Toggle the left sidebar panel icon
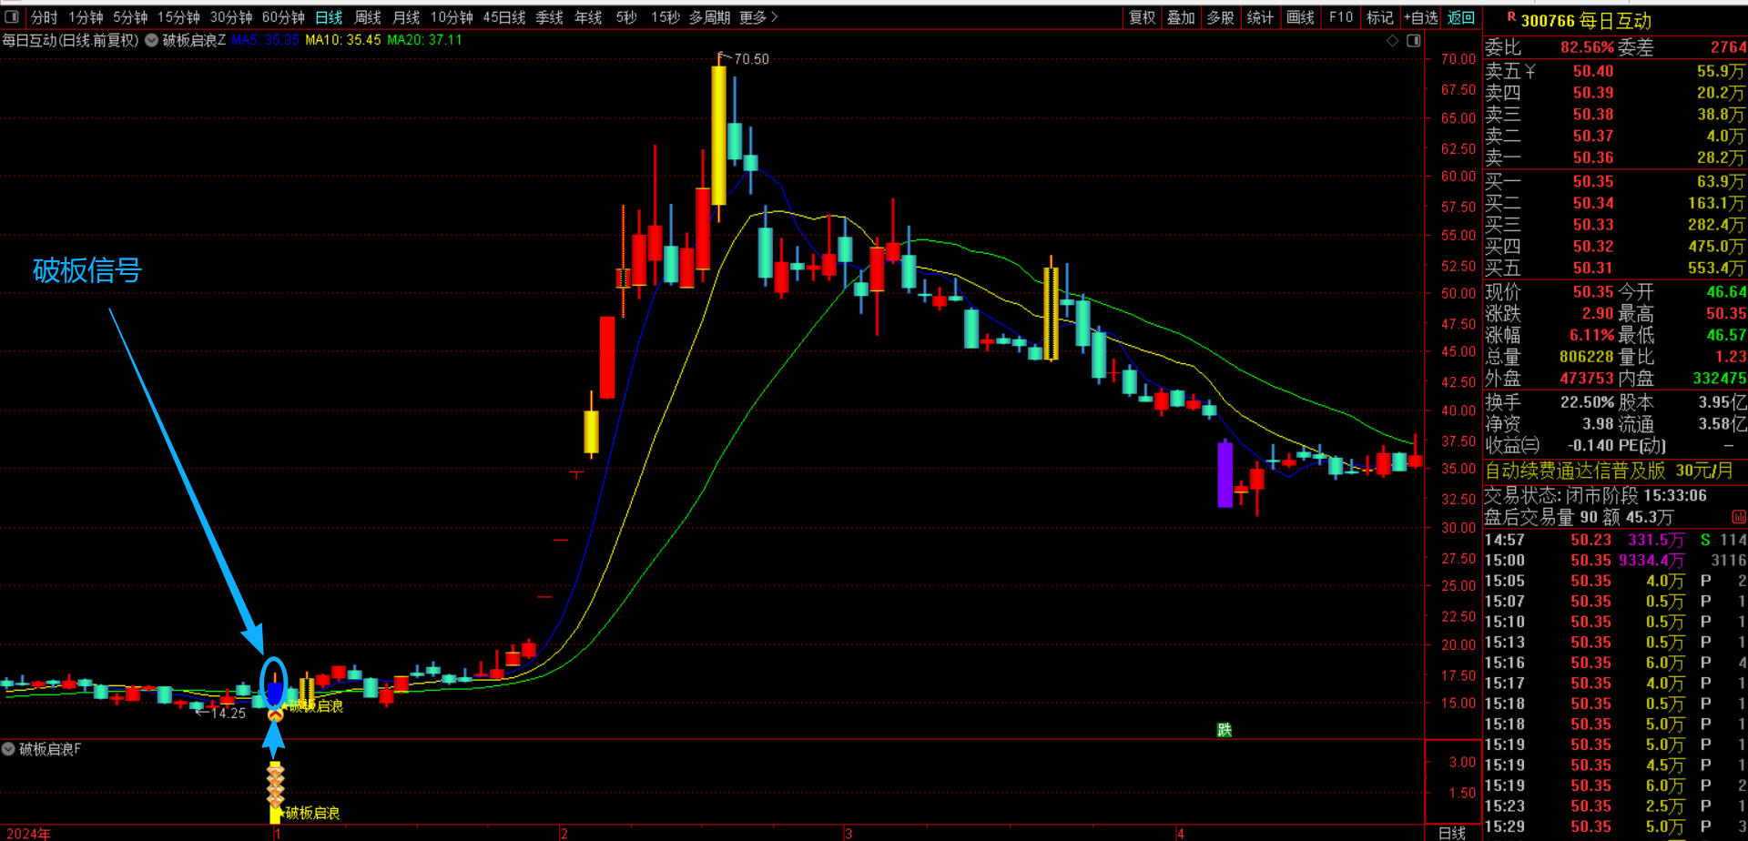 point(12,16)
